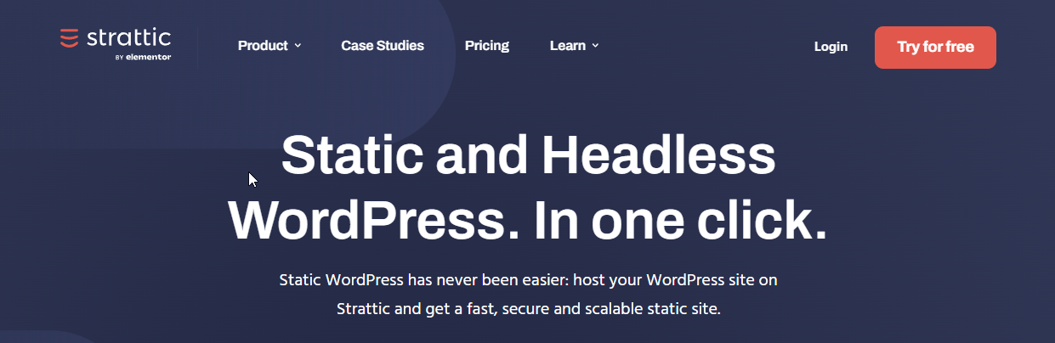Click the 'fast, secure and scalable static site' line
Viewport: 1055px width, 343px height.
(593, 308)
